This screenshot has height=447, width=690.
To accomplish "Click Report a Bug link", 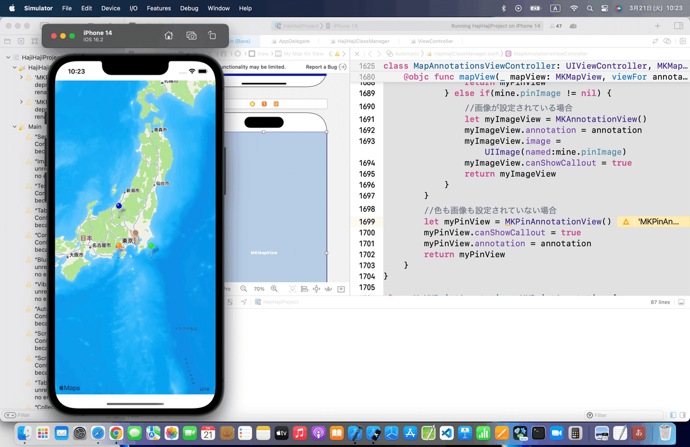I will point(326,67).
